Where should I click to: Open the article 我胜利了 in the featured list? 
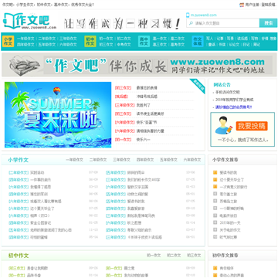pyautogui.click(x=143, y=105)
